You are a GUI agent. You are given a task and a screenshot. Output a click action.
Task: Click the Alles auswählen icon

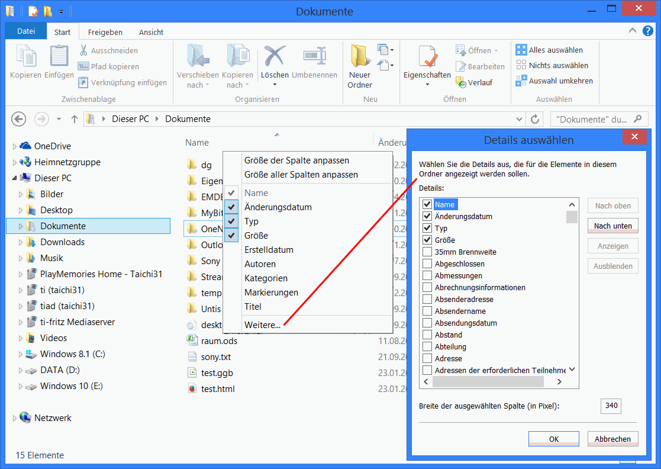[x=521, y=50]
